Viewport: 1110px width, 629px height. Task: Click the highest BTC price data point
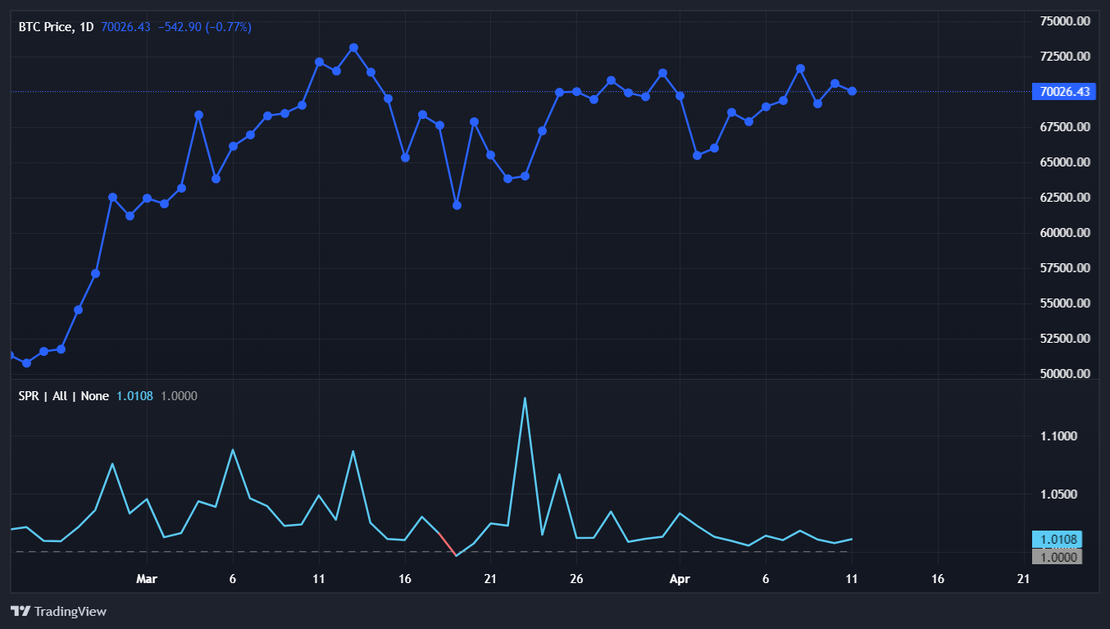353,48
